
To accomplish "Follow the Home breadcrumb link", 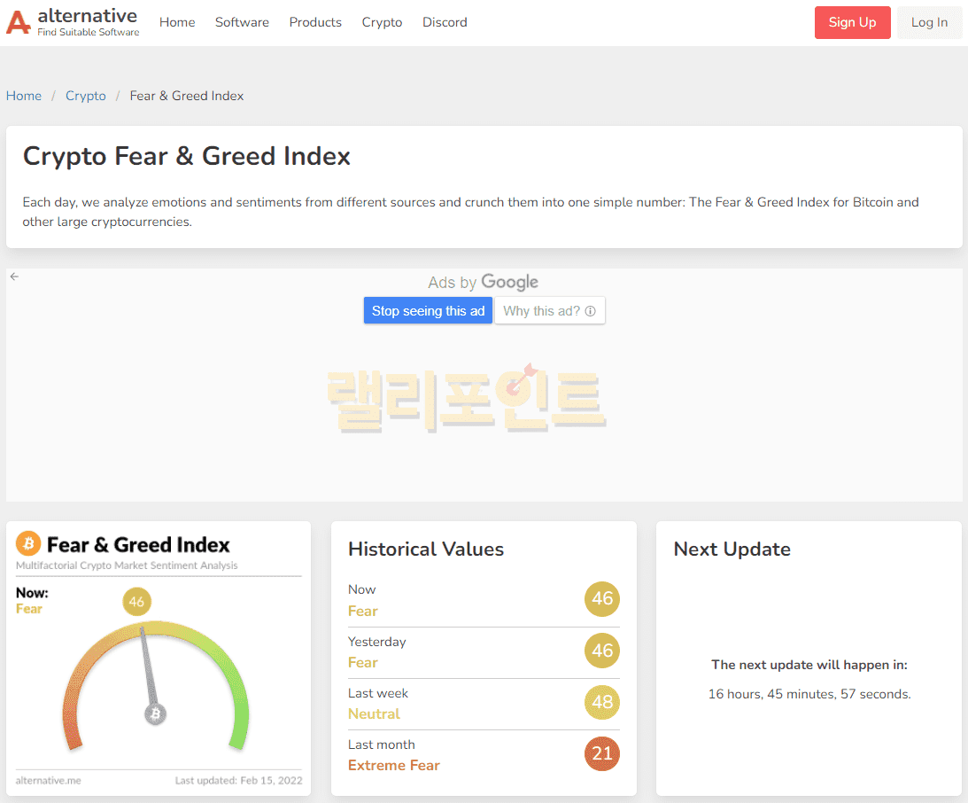I will tap(24, 96).
